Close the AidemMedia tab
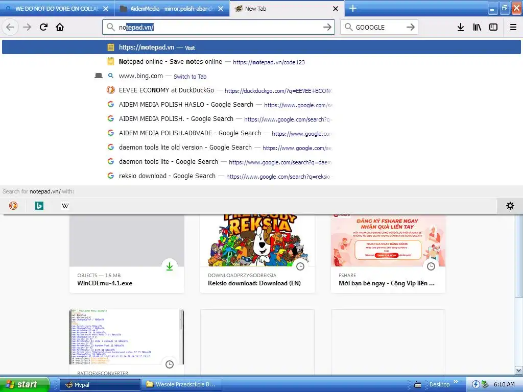This screenshot has height=392, width=523. tap(221, 9)
